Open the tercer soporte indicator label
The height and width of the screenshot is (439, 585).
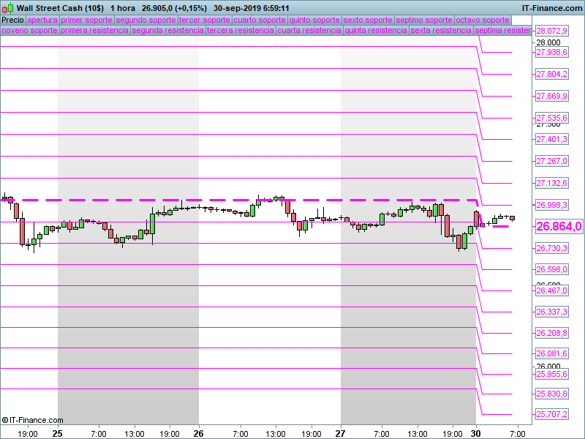click(204, 20)
